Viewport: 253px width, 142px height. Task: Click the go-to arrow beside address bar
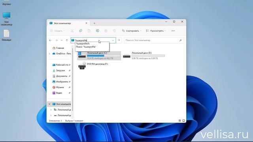119,40
